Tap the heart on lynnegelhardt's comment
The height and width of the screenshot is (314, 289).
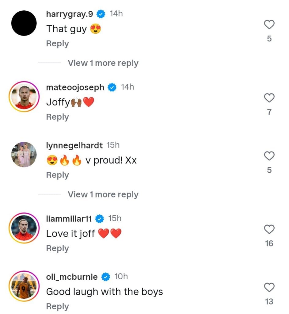(269, 156)
